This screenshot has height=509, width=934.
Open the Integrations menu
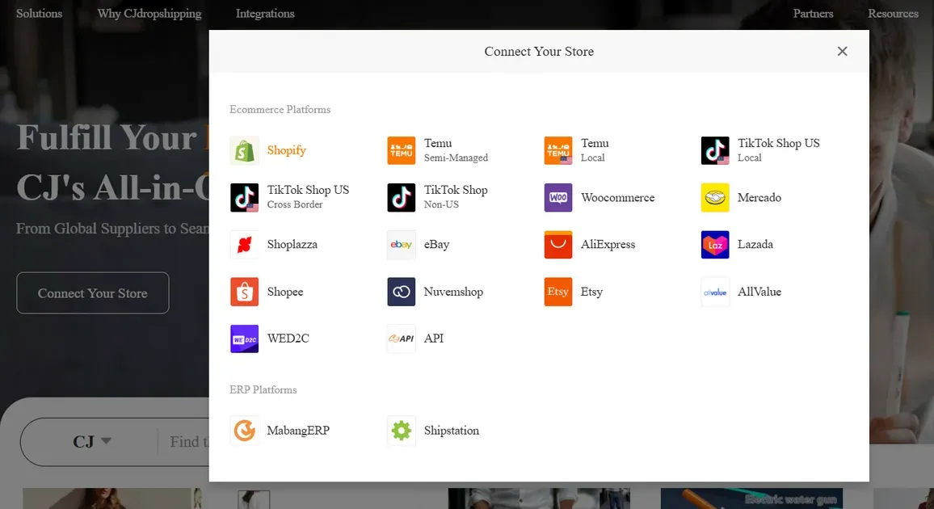coord(265,13)
